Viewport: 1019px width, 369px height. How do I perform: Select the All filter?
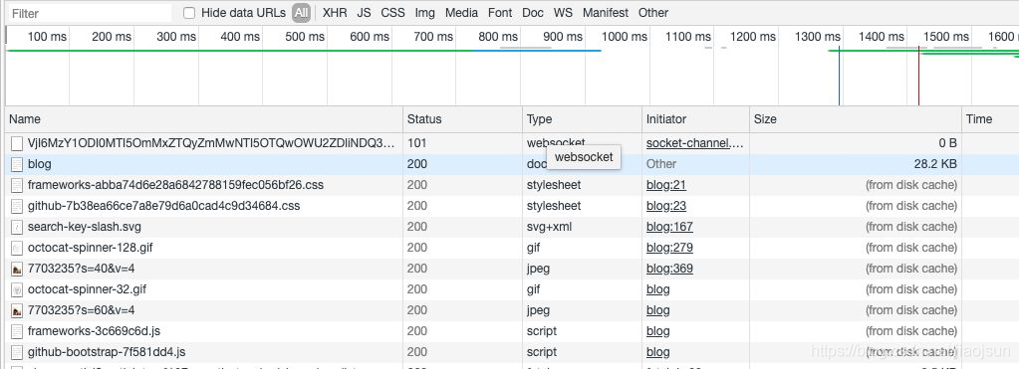301,13
